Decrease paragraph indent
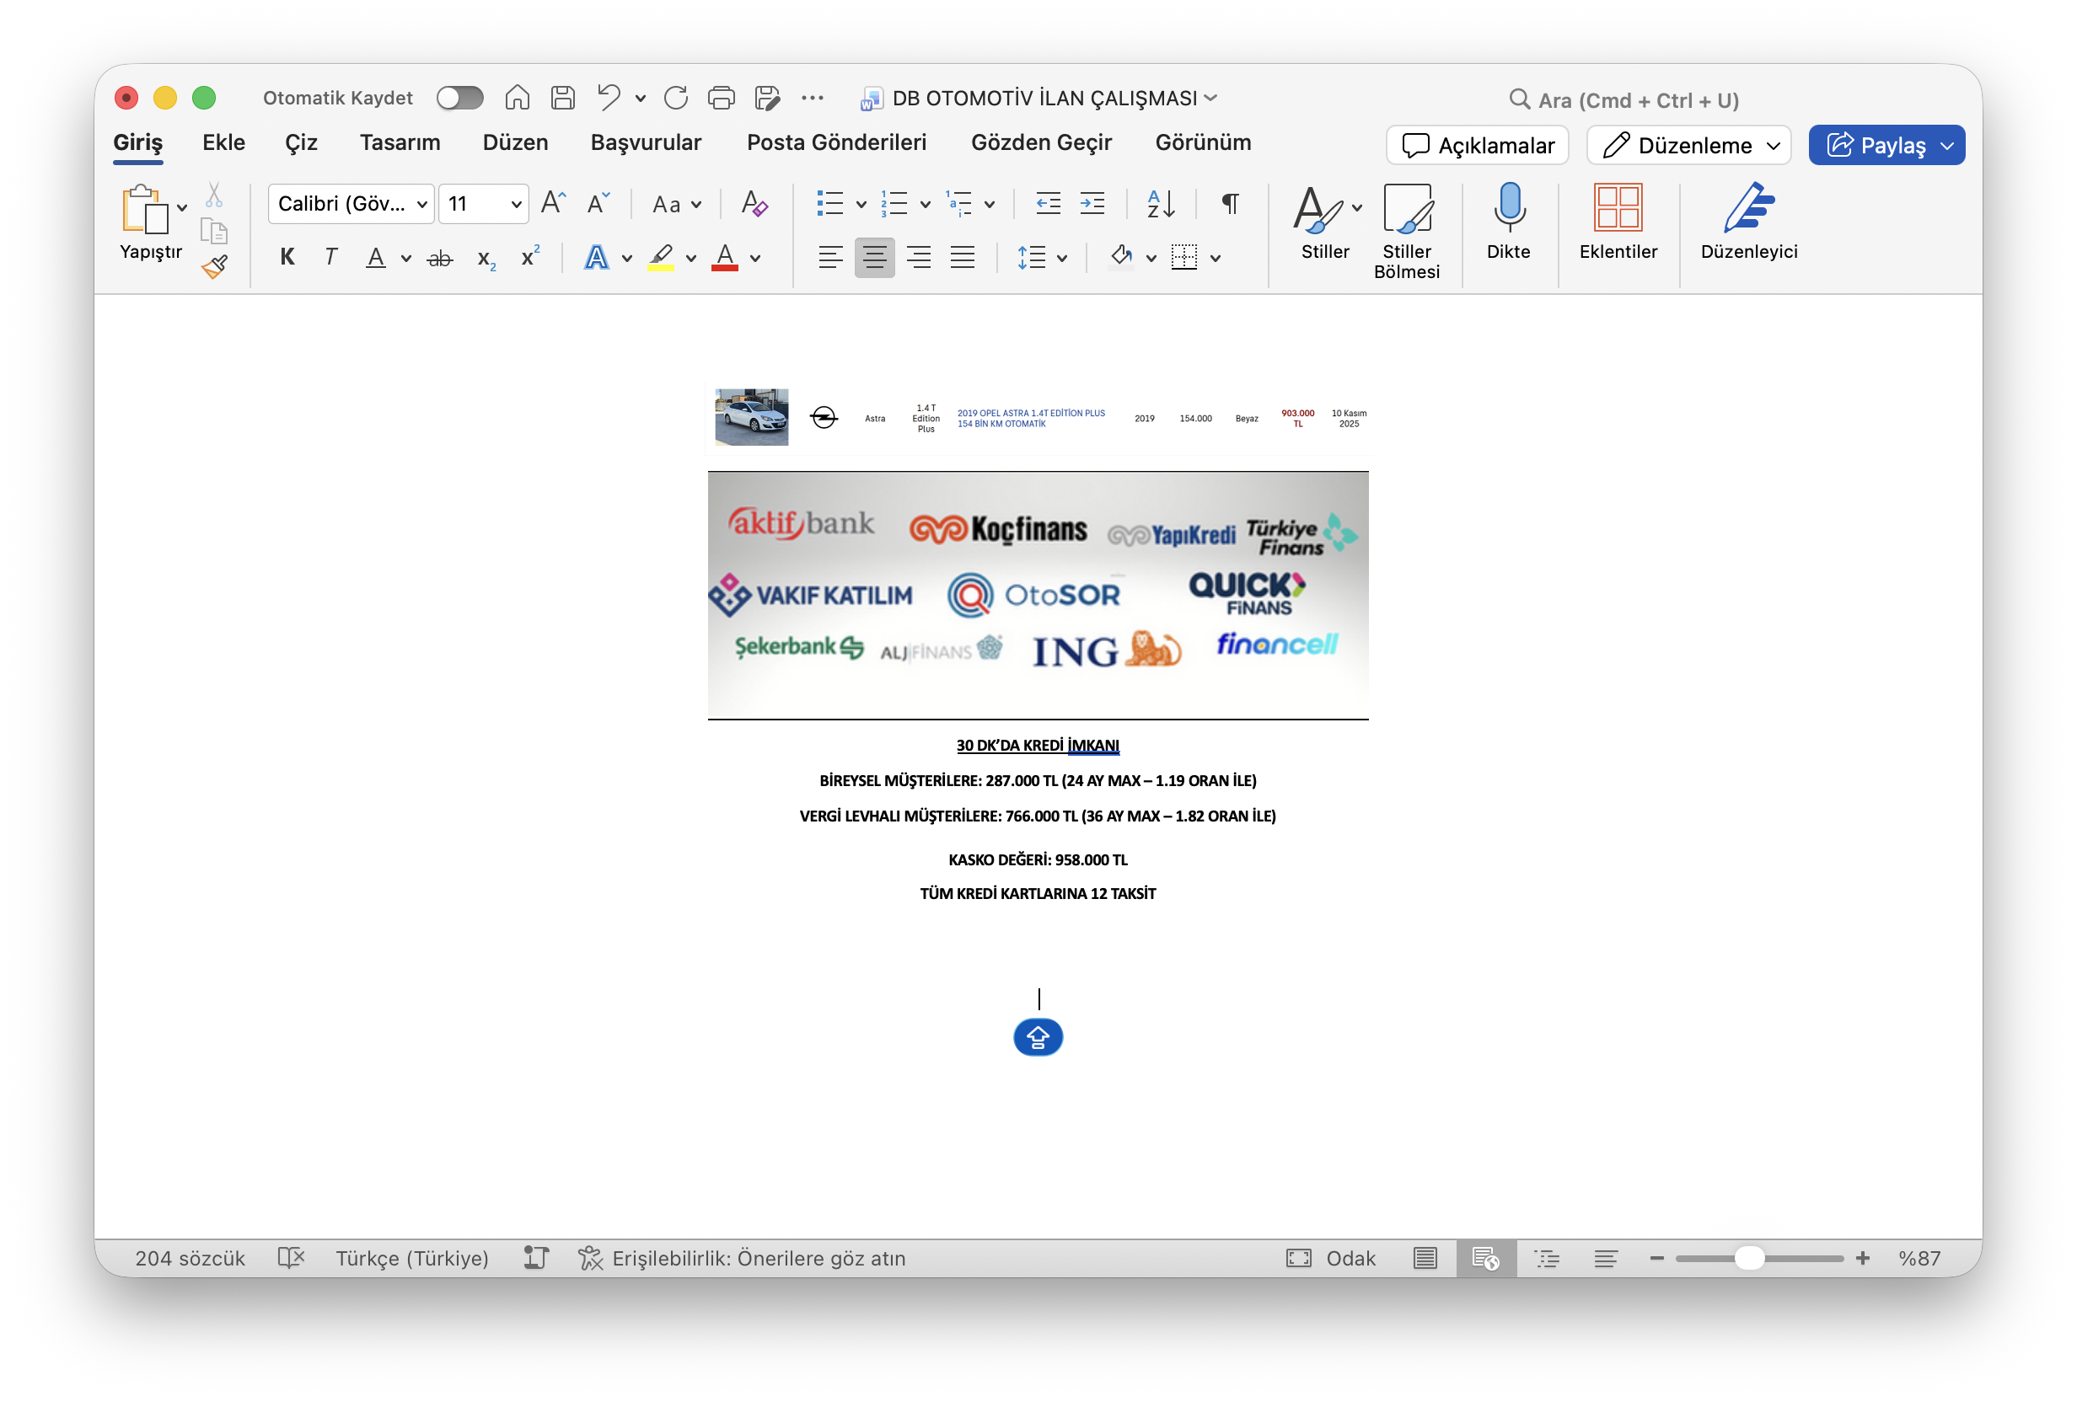 point(1048,204)
